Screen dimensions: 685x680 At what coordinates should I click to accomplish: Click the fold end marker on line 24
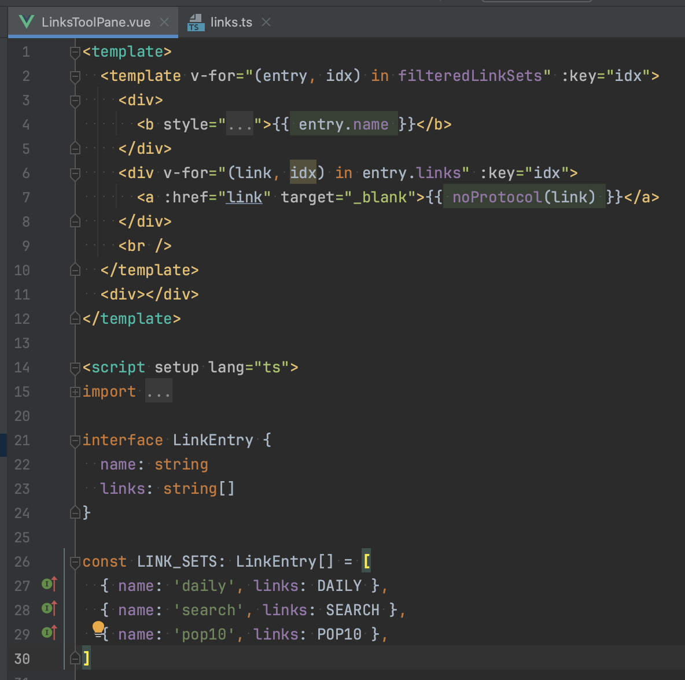point(75,512)
